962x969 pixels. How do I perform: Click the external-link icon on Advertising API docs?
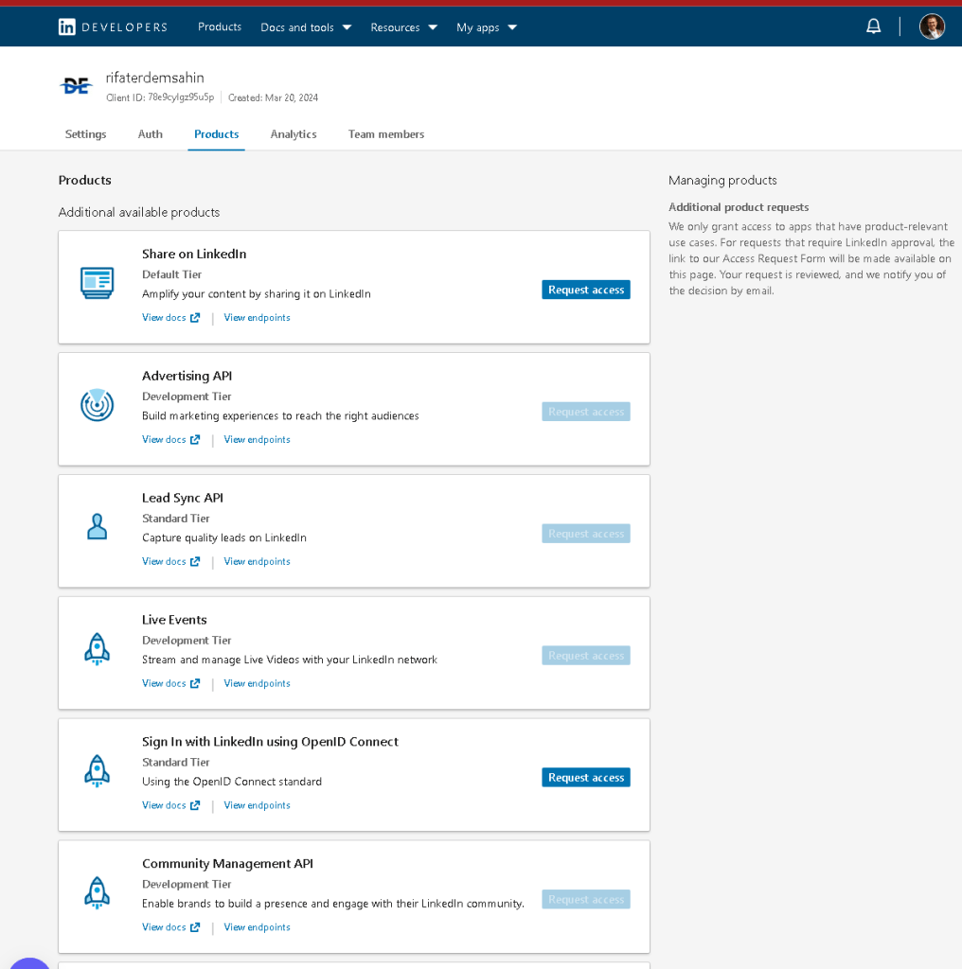(x=195, y=439)
